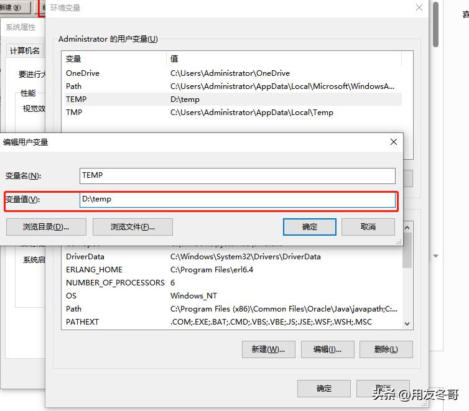
Task: Click the system variables list scrollbar thumb
Action: pos(407,251)
